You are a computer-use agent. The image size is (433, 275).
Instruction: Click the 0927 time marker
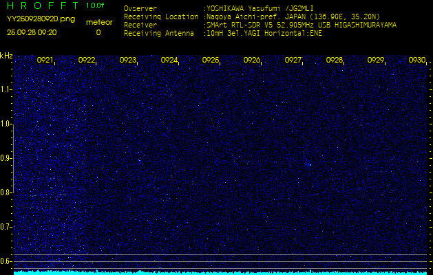[x=293, y=60]
